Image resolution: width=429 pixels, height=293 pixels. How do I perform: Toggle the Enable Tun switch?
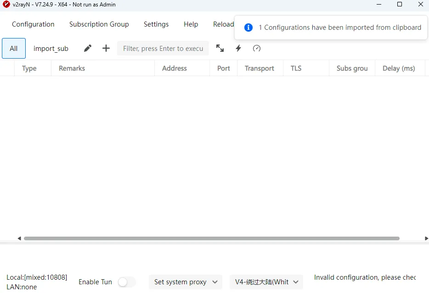[127, 282]
